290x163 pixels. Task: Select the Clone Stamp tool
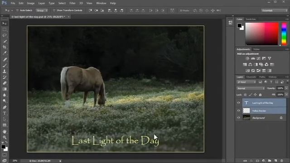point(5,72)
